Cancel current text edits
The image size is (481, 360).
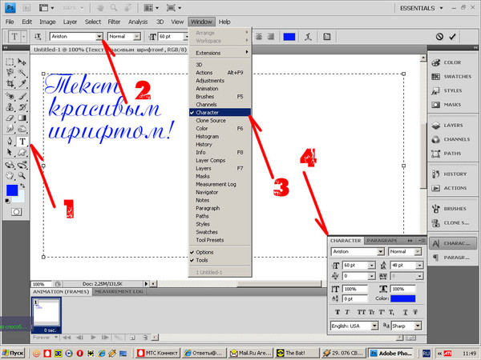(x=439, y=37)
